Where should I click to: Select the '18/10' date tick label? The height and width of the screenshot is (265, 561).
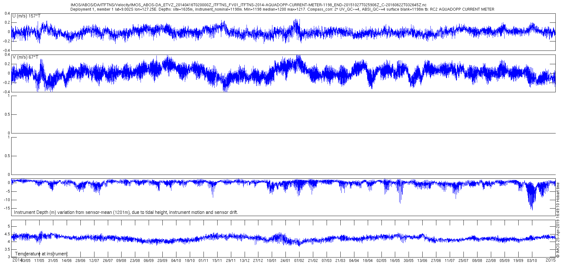pos(190,261)
